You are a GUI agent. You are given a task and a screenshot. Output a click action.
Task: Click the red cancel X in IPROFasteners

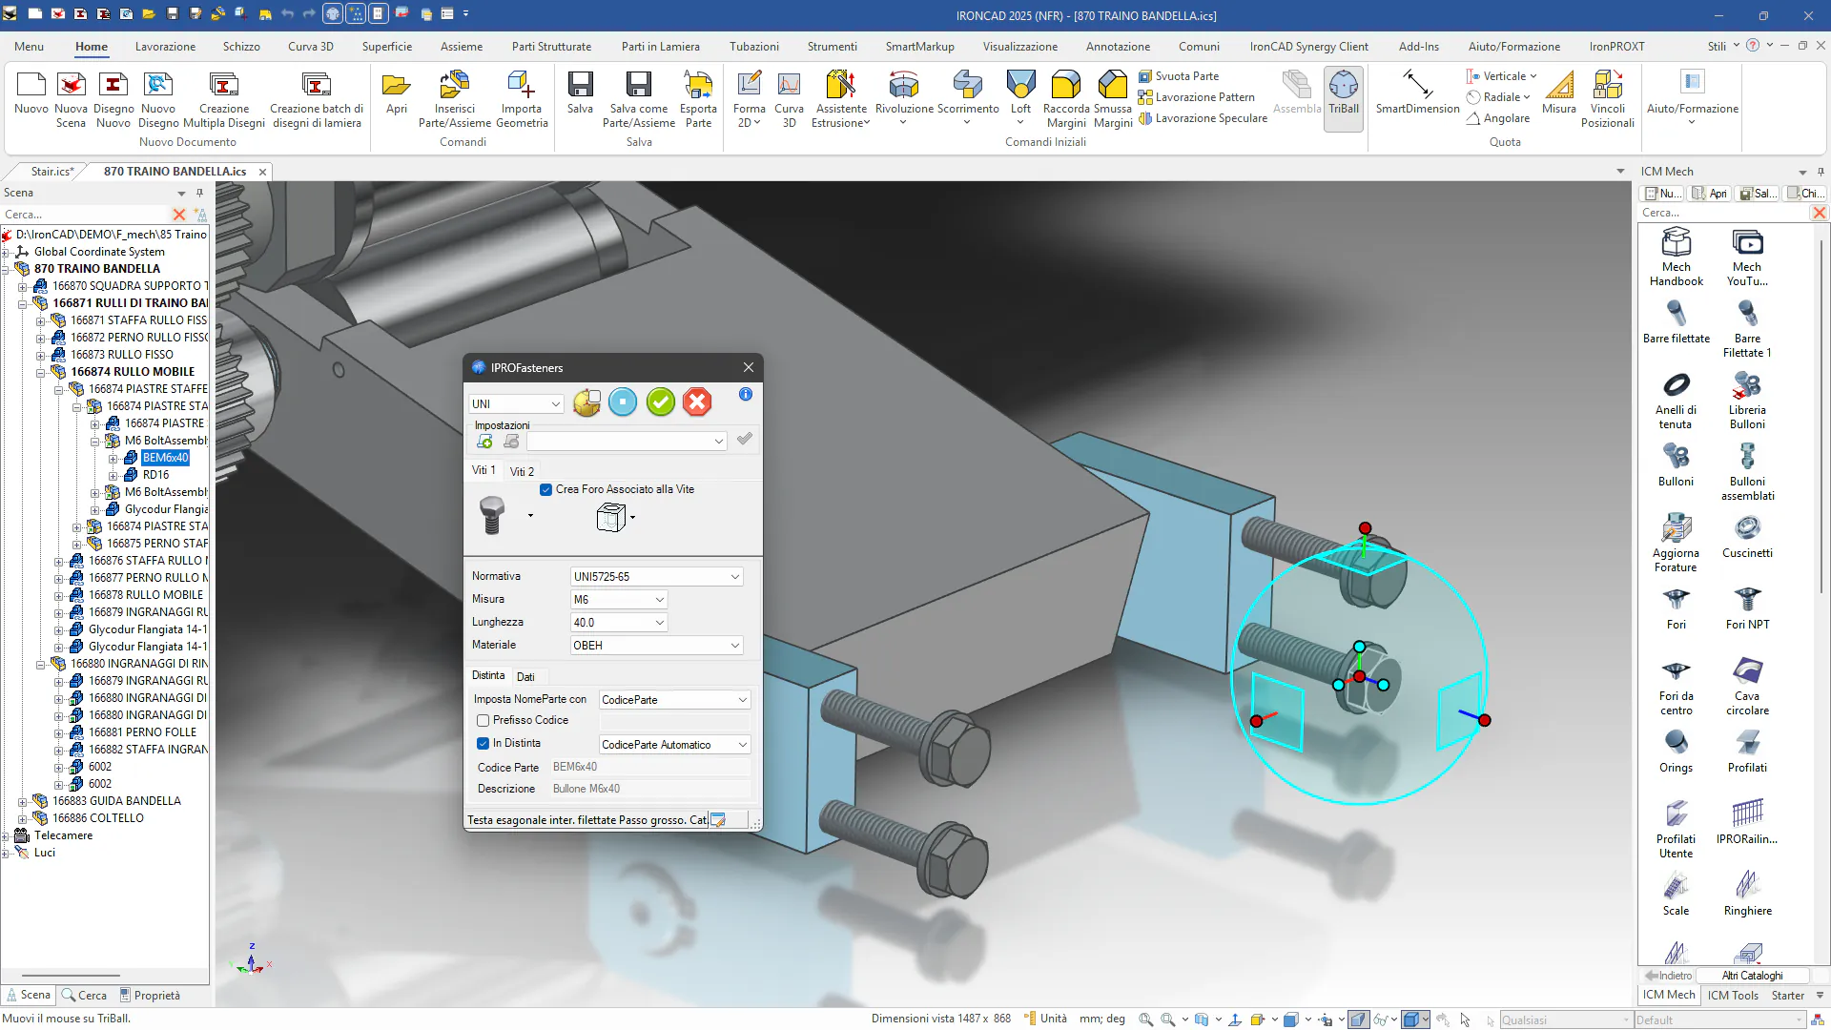pos(697,402)
